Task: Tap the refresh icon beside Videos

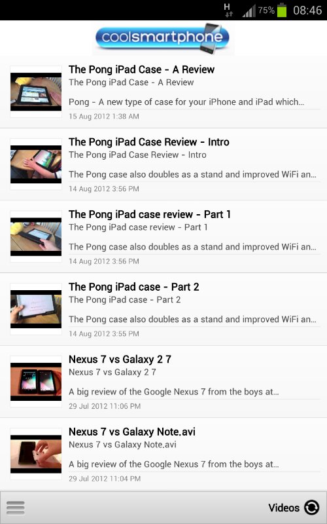Action: [x=311, y=508]
